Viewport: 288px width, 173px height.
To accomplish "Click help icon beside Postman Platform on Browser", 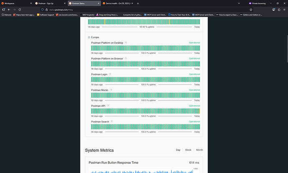I will tap(126, 59).
